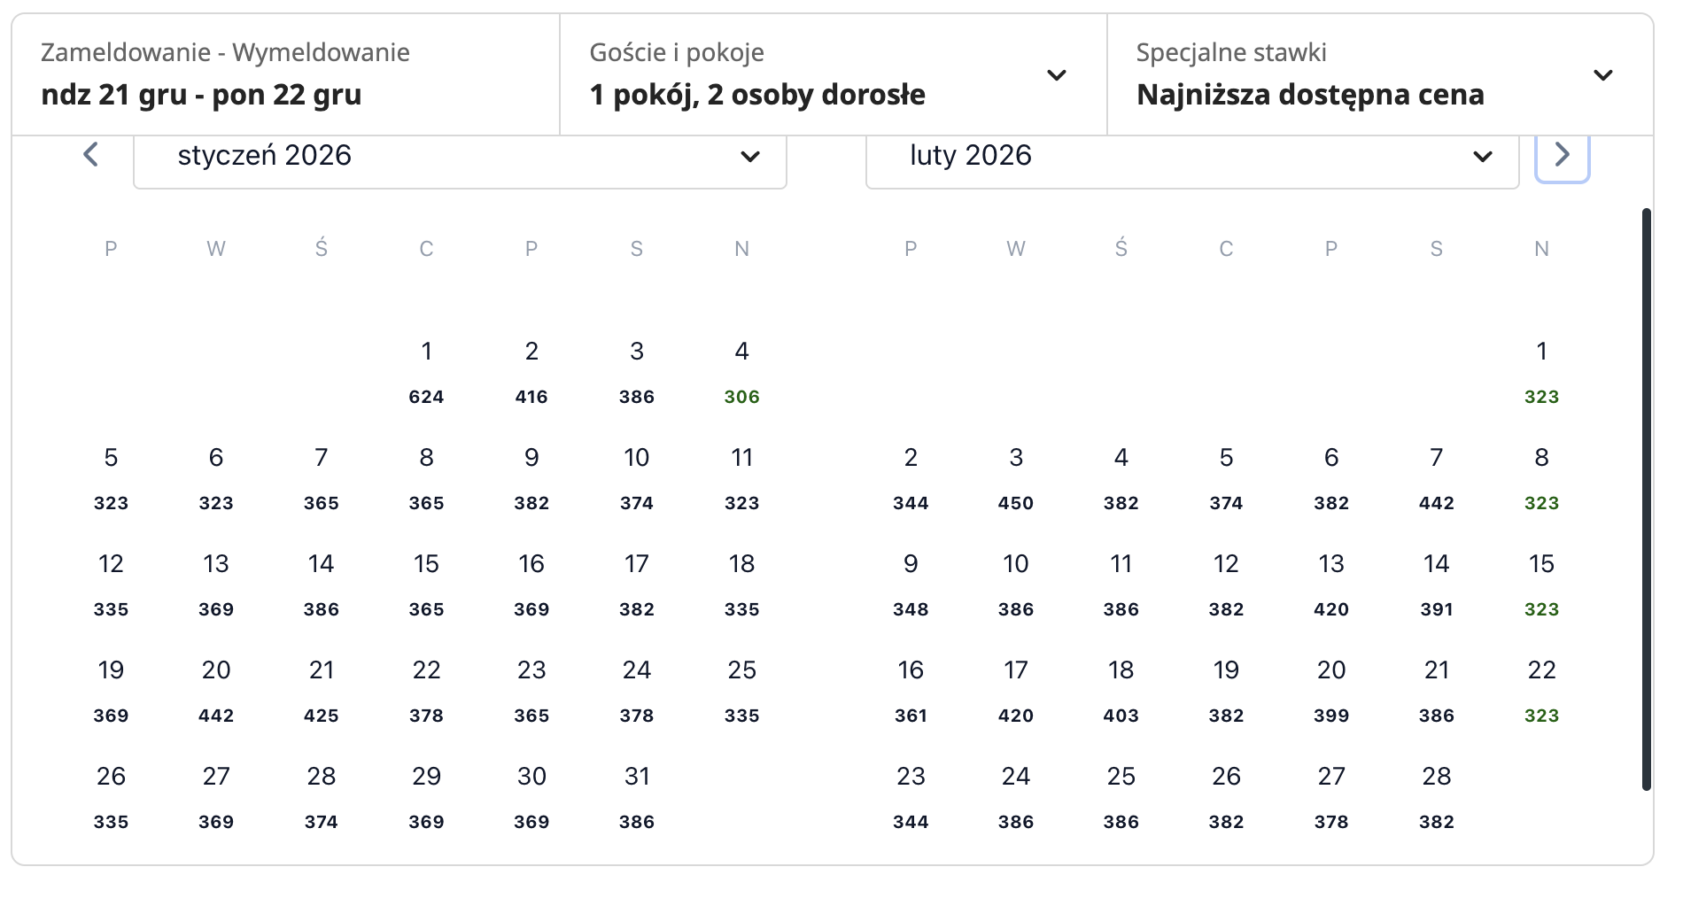
Task: Pick February 18 priced at 403
Action: pos(1121,689)
